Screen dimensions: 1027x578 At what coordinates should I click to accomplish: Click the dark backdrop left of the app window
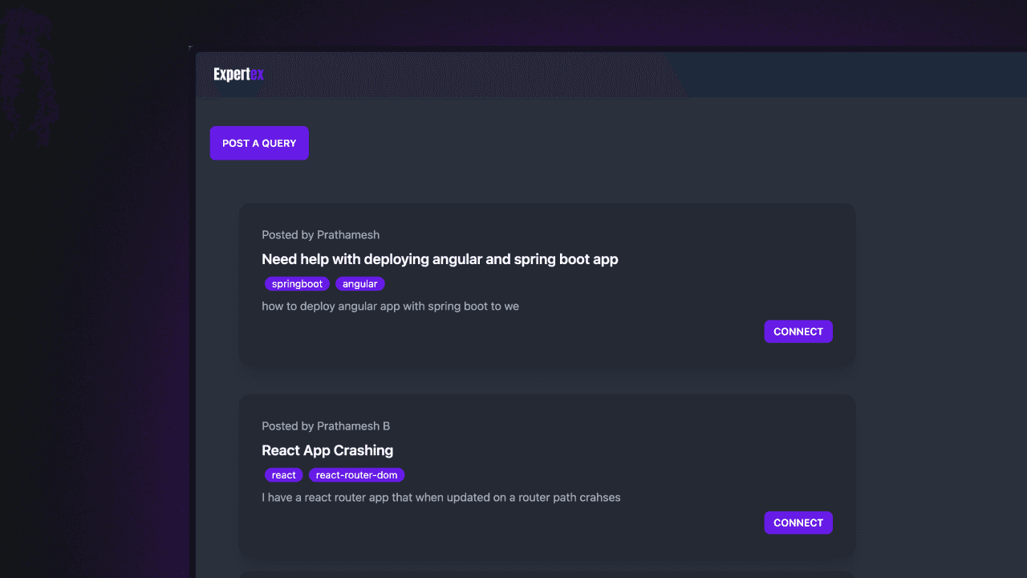96,321
